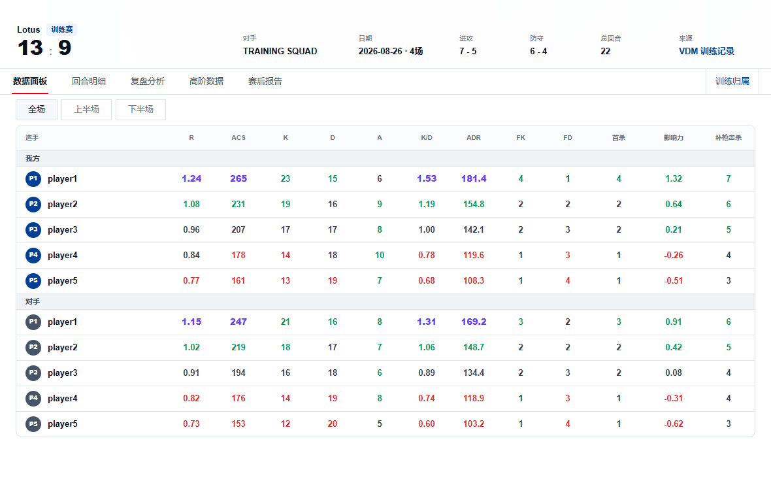The height and width of the screenshot is (483, 771).
Task: Click the FK column header
Action: (521, 138)
